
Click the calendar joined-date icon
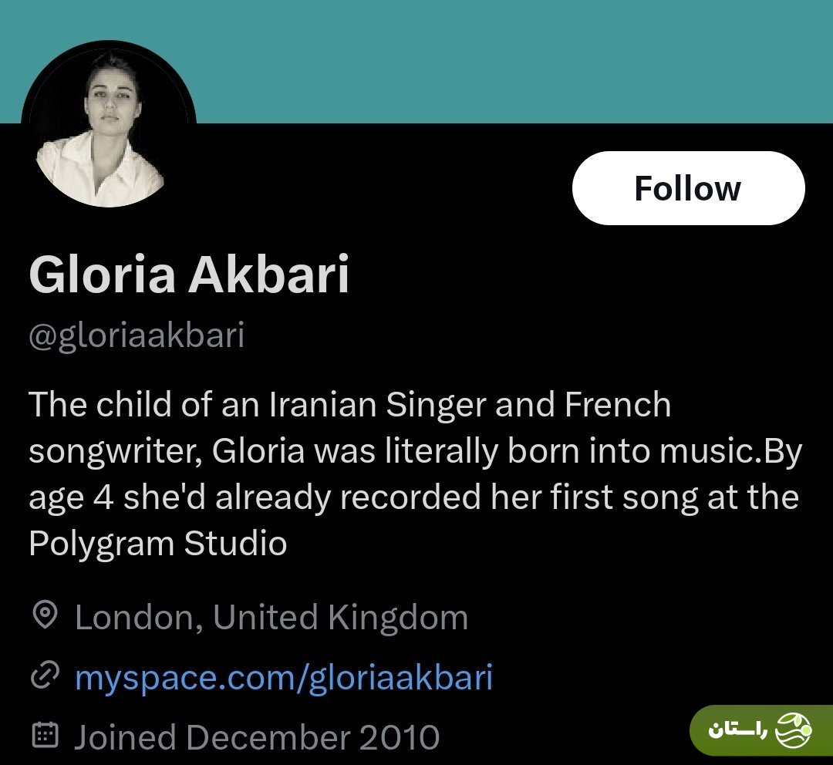45,736
